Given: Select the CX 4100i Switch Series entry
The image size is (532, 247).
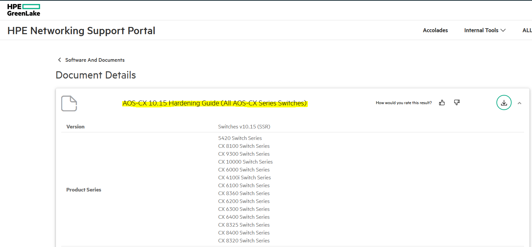Looking at the screenshot, I should (245, 178).
